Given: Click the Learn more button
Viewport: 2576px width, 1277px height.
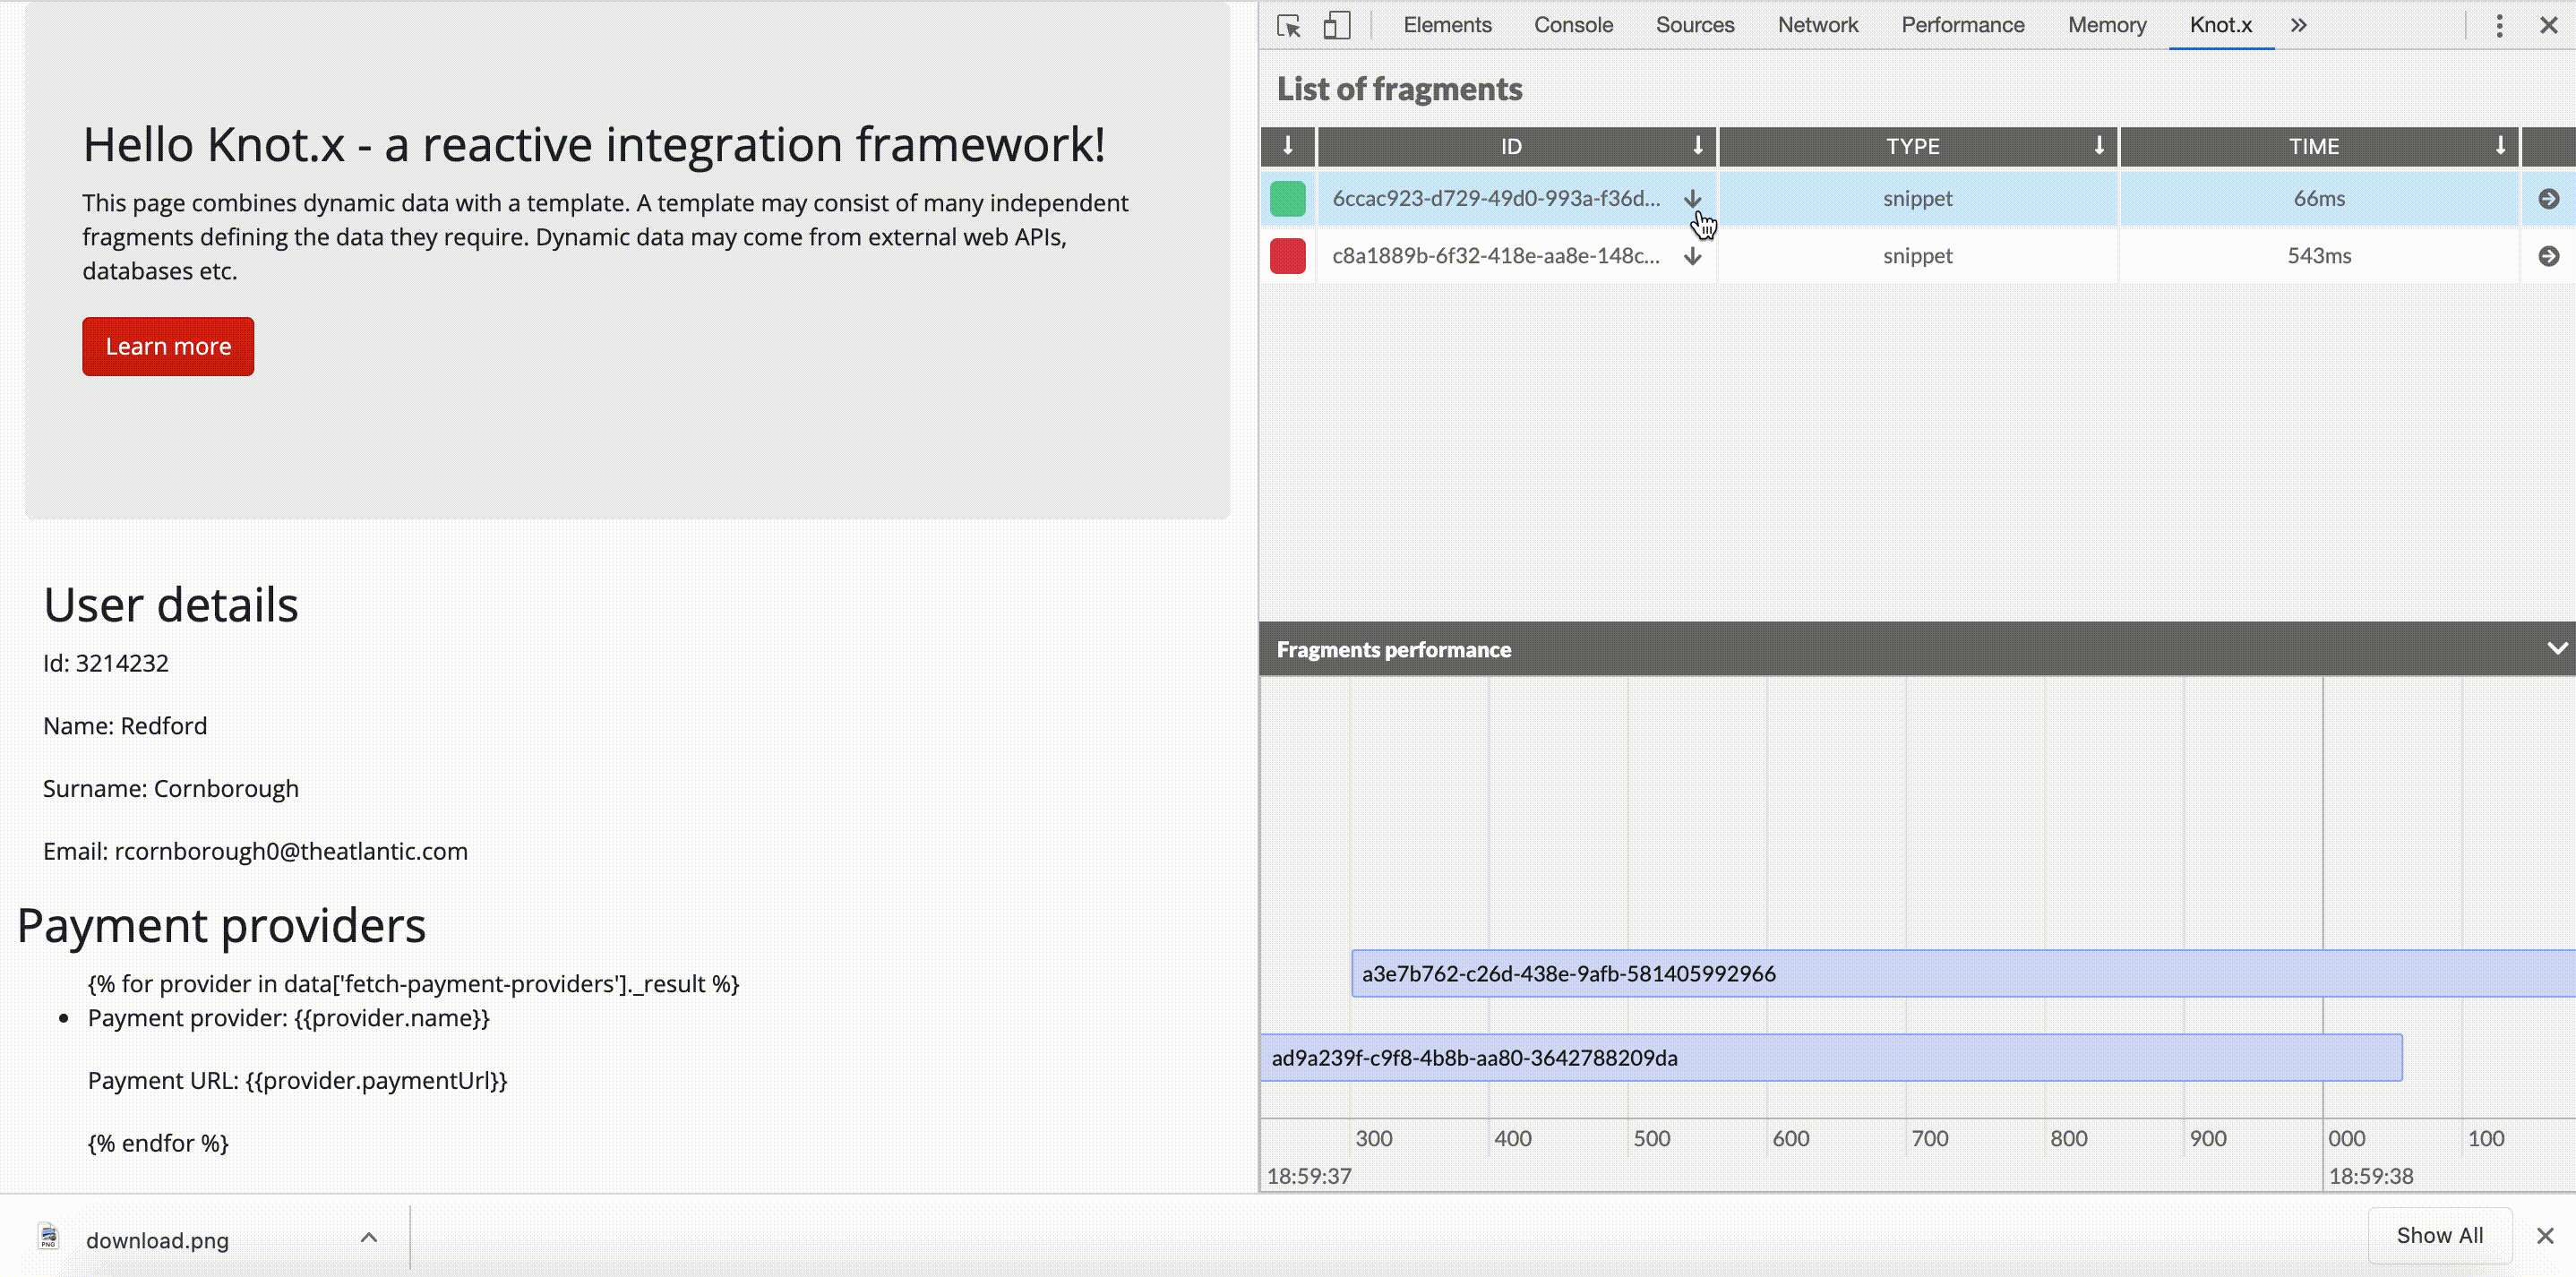Looking at the screenshot, I should [168, 346].
